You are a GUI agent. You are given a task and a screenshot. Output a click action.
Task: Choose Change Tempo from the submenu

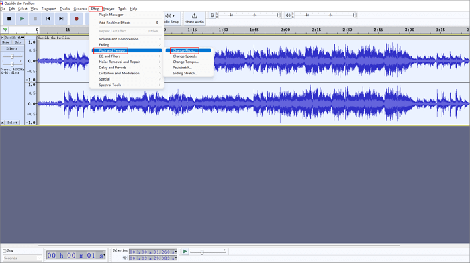(188, 62)
